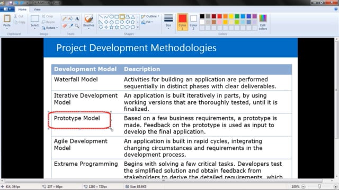Click the image Resize button

(x=48, y=22)
